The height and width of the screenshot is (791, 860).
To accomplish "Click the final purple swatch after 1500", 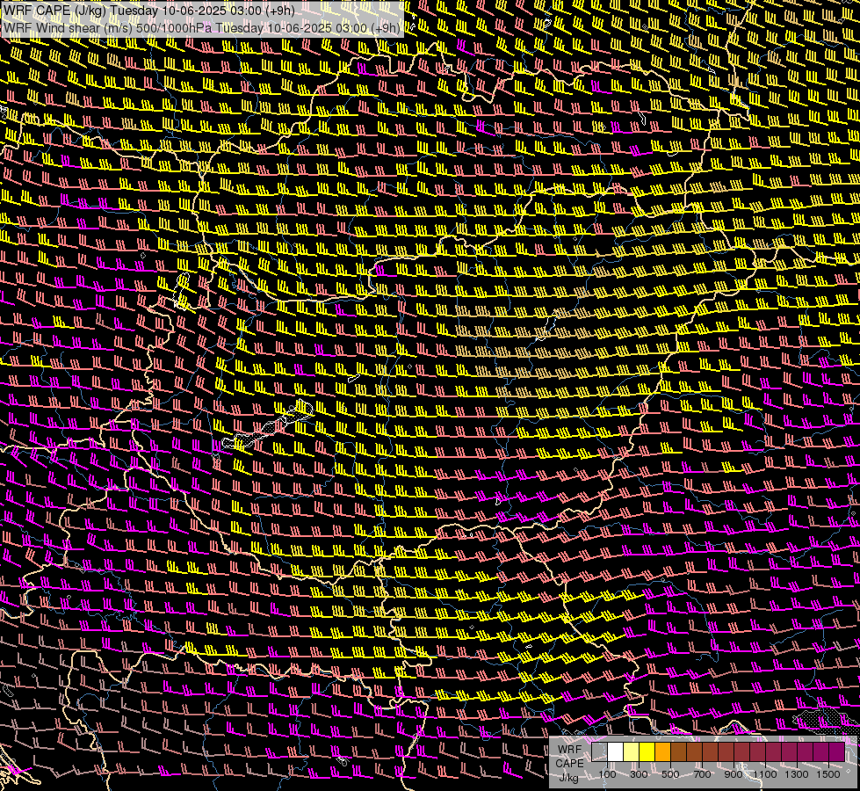I will pos(837,752).
